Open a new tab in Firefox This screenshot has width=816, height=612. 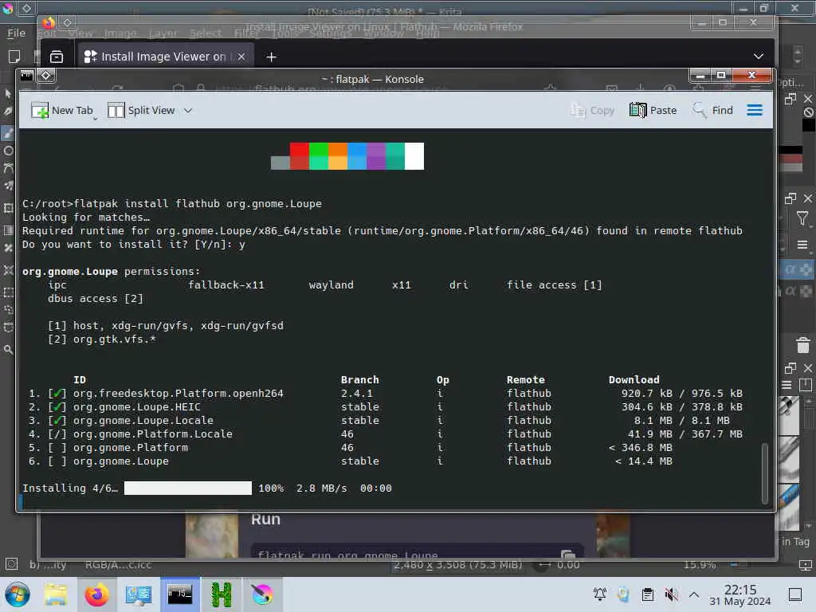click(x=271, y=57)
